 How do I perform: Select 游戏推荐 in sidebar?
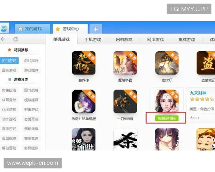pos(31,70)
